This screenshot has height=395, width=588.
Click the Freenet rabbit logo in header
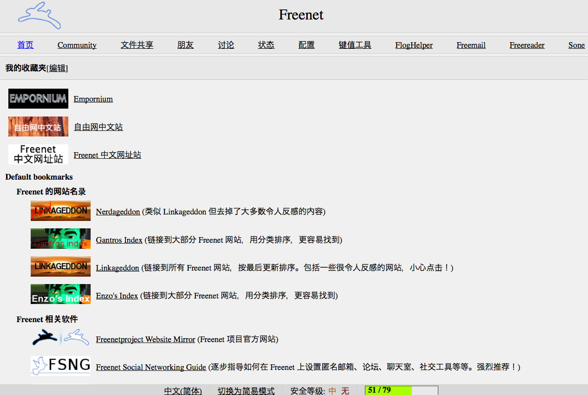point(40,16)
